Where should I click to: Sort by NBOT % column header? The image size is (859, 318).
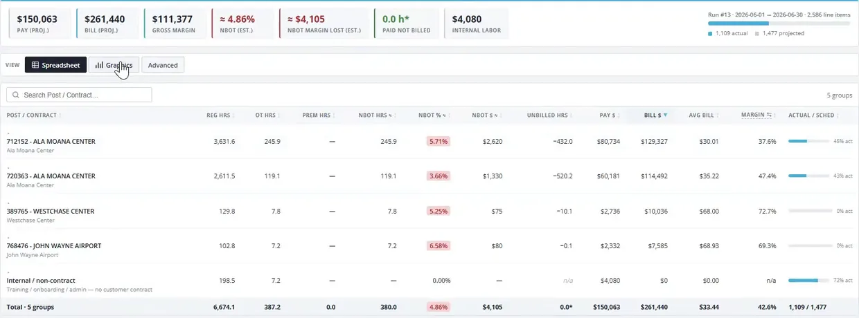tap(434, 115)
